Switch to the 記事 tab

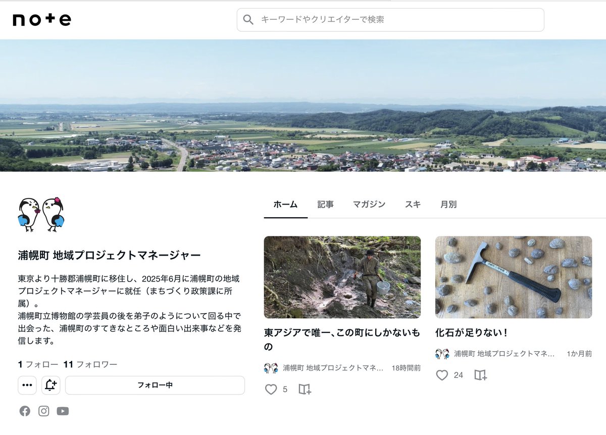point(326,205)
